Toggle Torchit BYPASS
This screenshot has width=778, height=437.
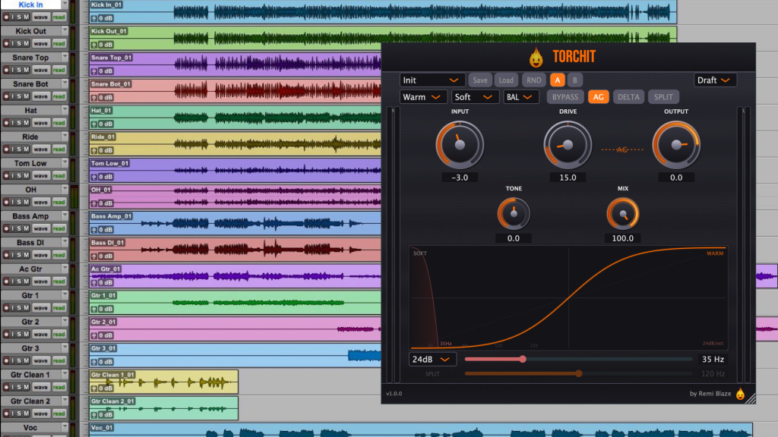565,97
